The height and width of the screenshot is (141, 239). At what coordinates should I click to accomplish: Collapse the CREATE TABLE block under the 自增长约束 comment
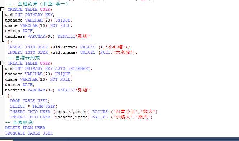[2, 63]
